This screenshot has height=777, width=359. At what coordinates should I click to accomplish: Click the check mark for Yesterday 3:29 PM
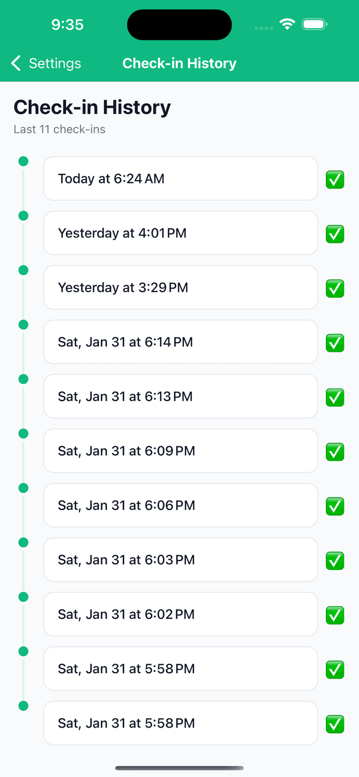pyautogui.click(x=335, y=289)
